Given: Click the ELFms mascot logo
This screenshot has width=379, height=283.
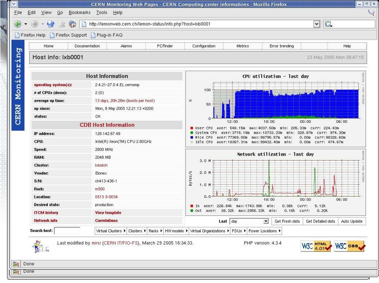Looking at the screenshot, I should (x=41, y=246).
